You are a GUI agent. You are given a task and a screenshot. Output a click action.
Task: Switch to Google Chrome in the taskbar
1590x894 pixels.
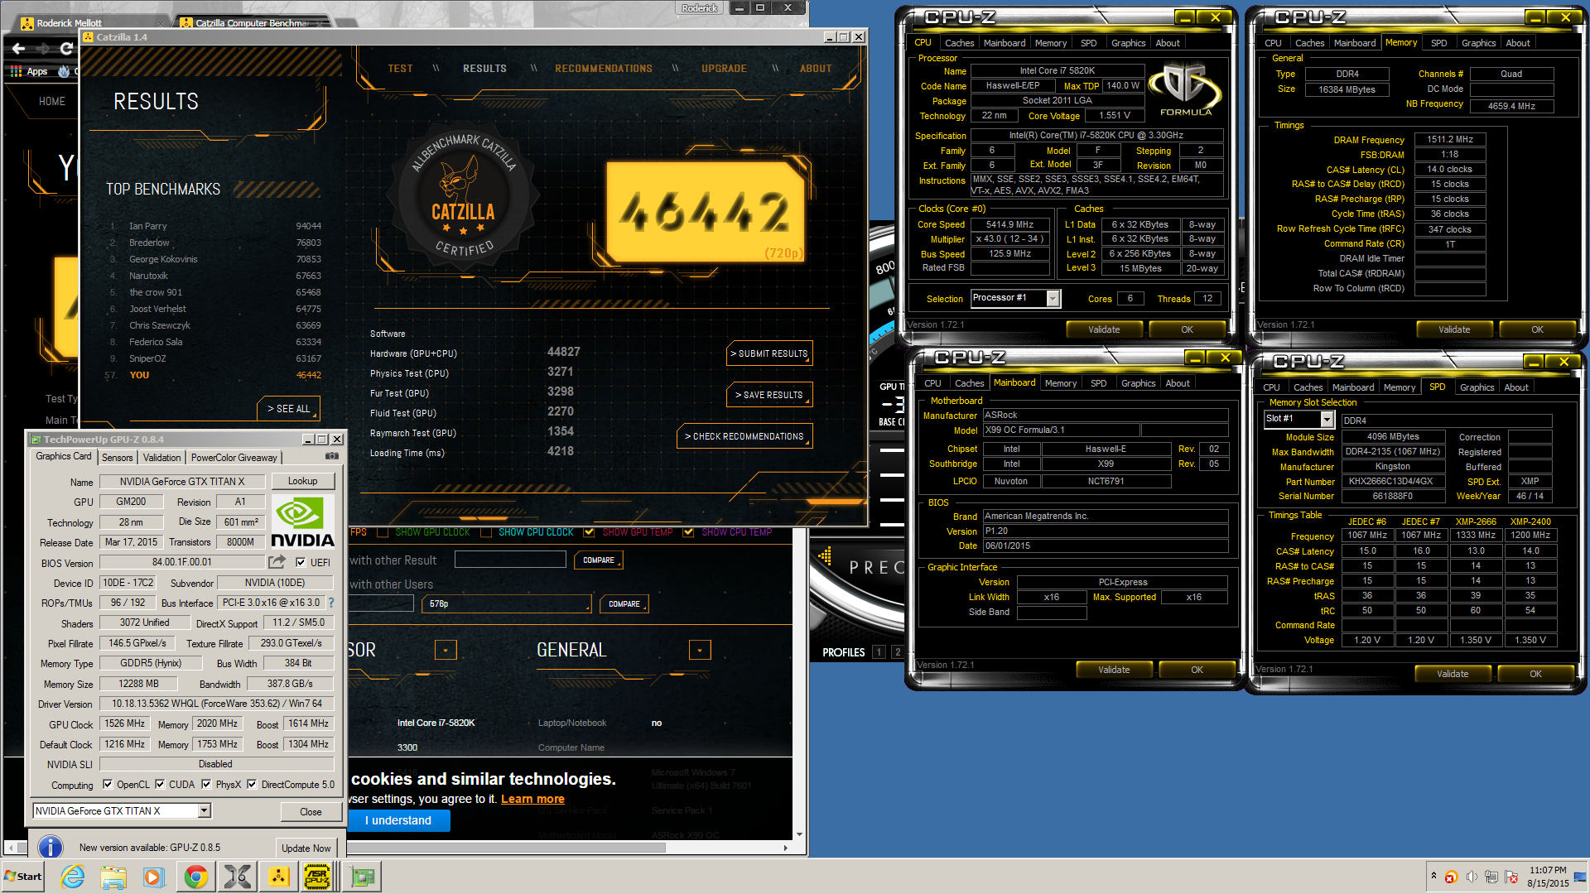pos(196,877)
